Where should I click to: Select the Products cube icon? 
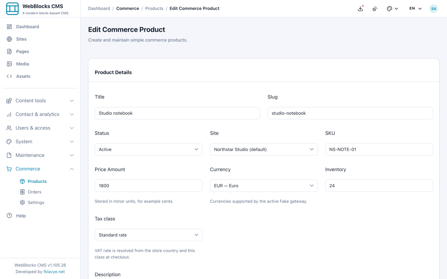tap(22, 181)
